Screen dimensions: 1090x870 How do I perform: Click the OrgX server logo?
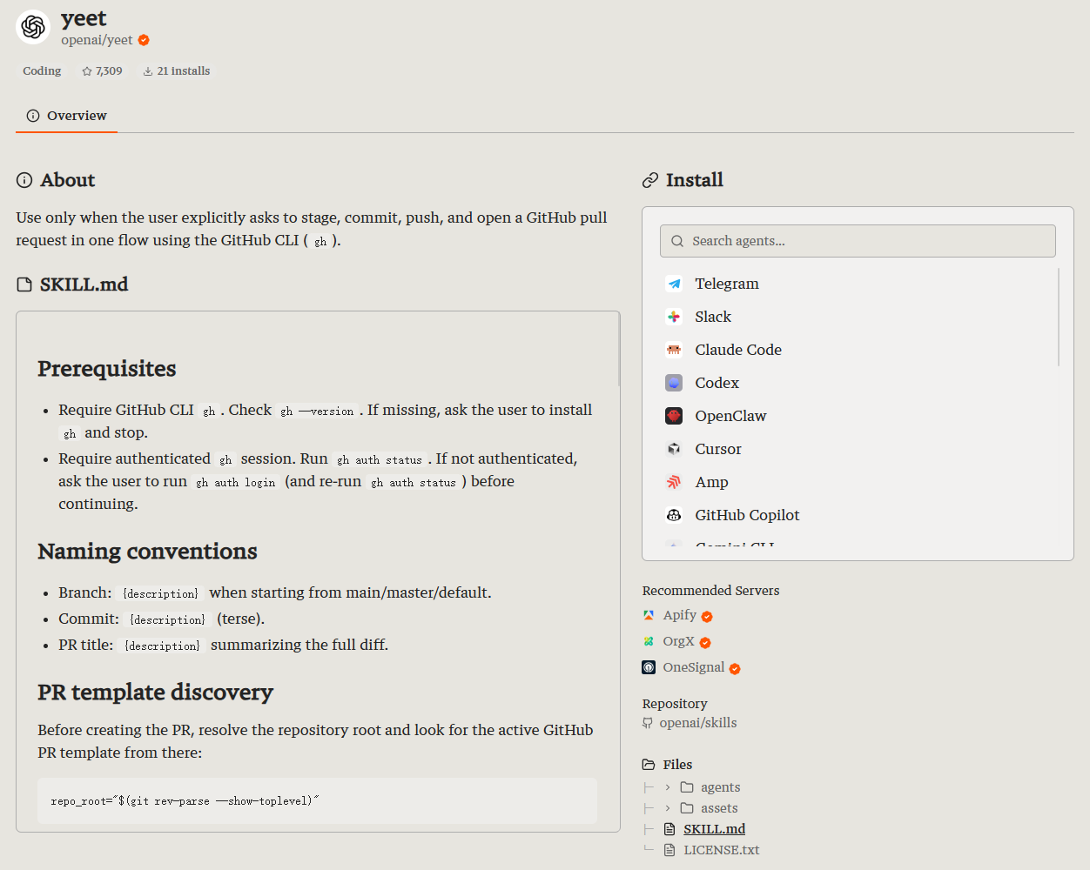click(649, 641)
